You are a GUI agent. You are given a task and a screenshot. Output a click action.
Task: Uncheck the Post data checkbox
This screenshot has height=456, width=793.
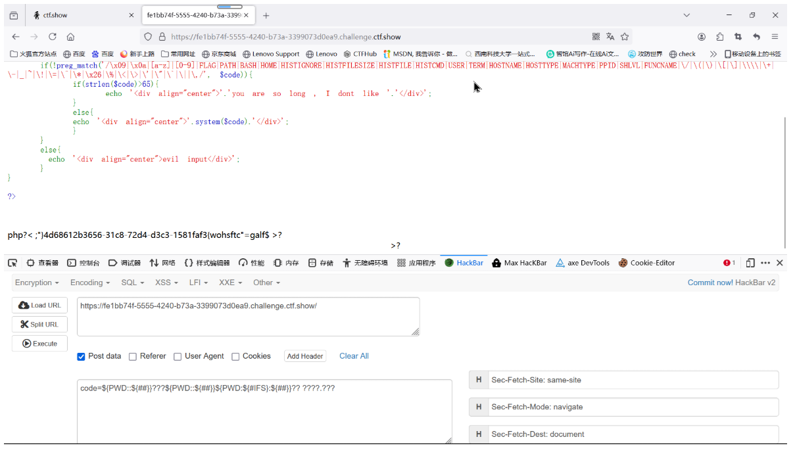coord(82,357)
